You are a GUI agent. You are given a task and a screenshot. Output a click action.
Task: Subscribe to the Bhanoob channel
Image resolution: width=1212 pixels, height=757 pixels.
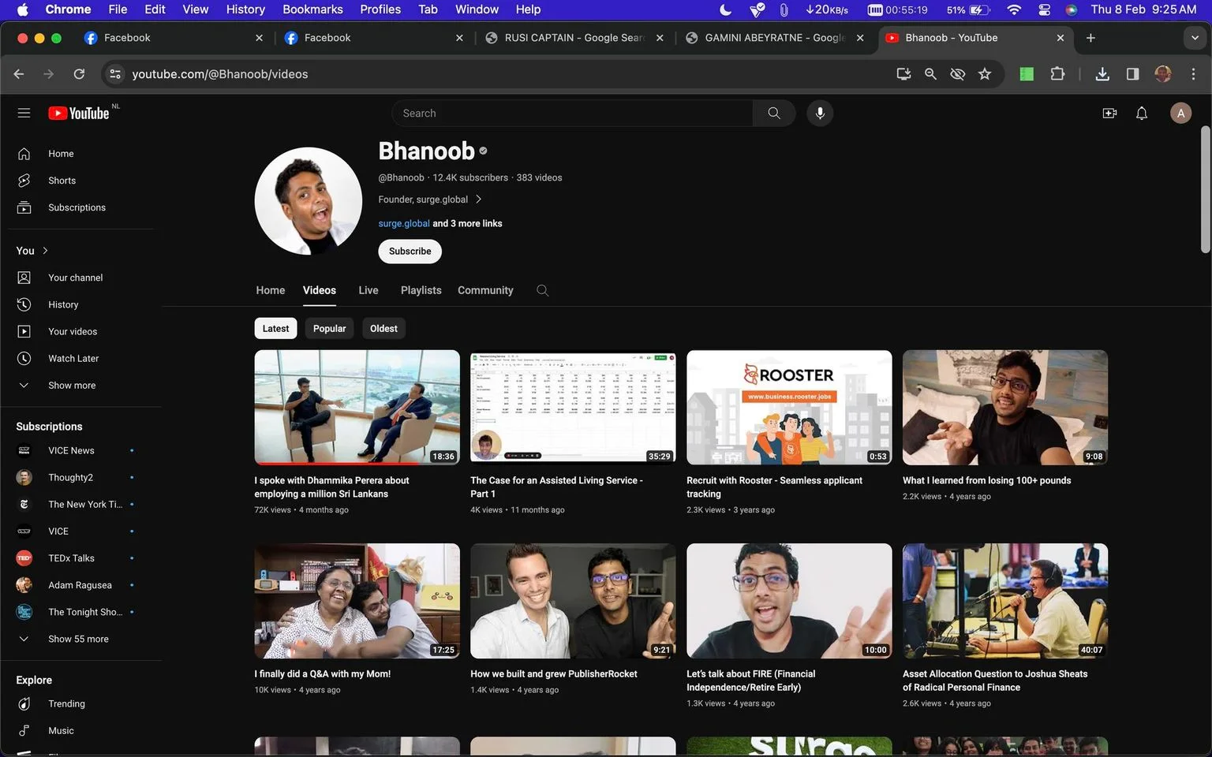pos(410,251)
